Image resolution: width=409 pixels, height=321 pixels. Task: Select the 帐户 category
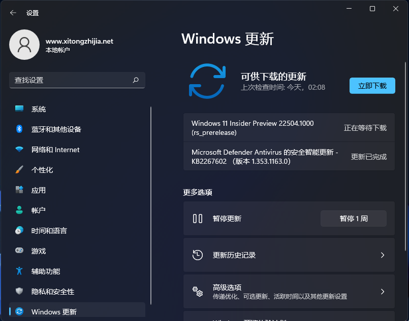click(x=77, y=210)
